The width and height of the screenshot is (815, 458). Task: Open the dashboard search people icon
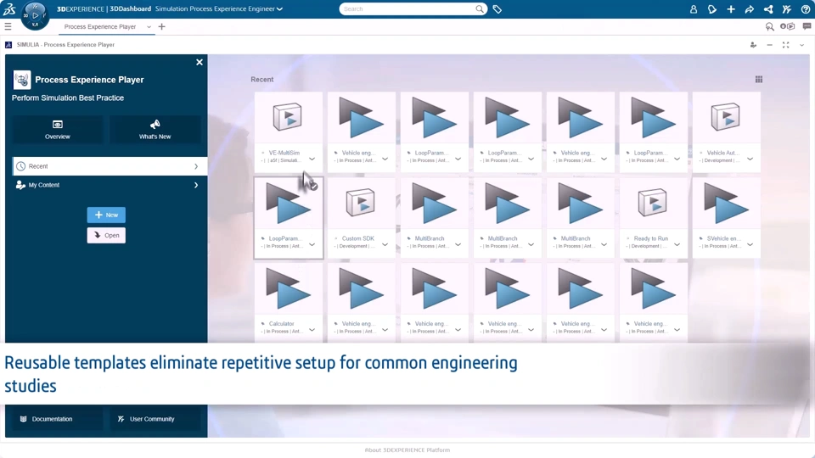pyautogui.click(x=769, y=26)
